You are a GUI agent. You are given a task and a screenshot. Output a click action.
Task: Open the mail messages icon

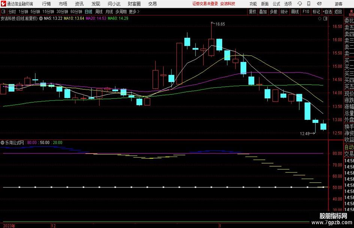click(319, 4)
